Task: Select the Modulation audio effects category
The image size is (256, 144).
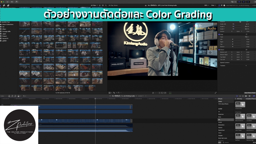Action: [x=221, y=125]
